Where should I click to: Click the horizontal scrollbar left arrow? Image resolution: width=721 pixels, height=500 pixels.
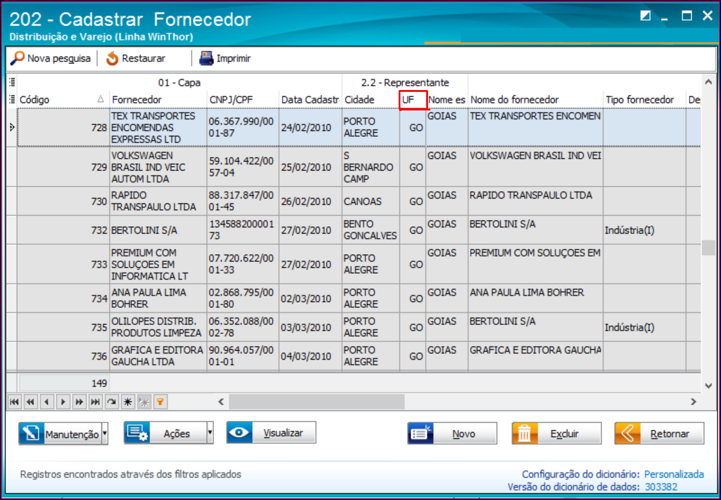tap(221, 402)
